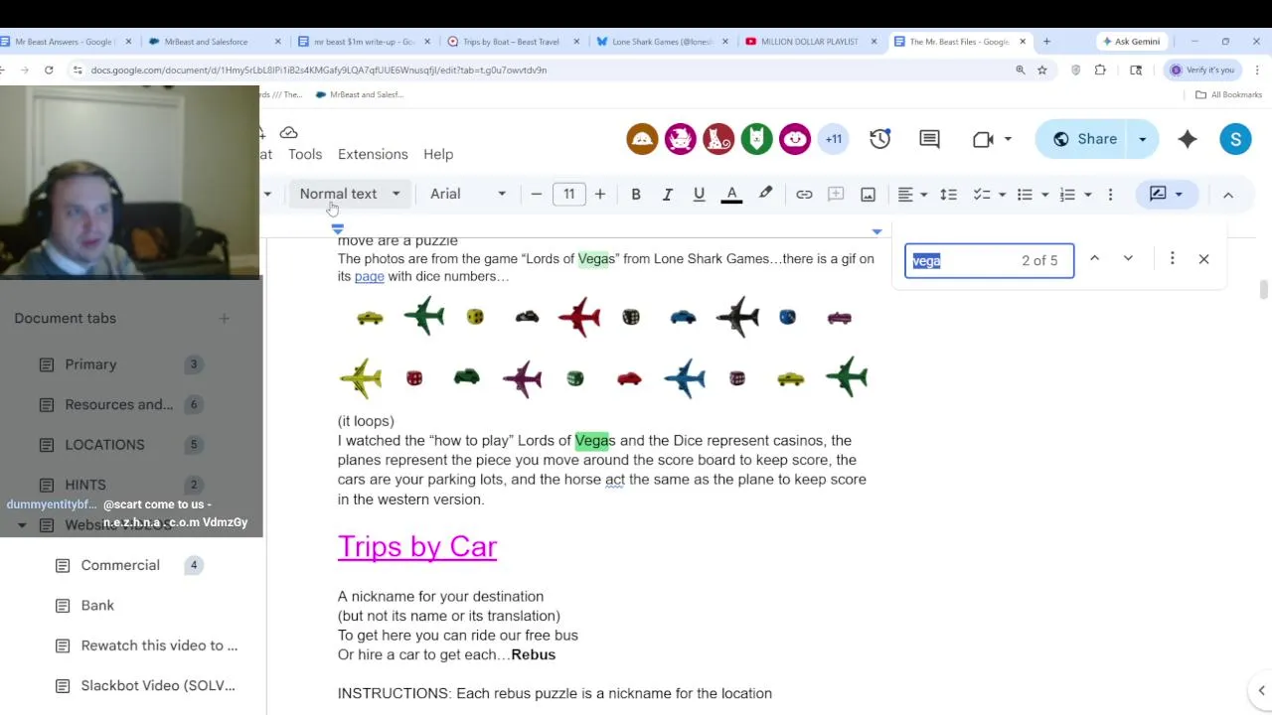
Task: Open the Resources and... document tab
Action: click(119, 404)
